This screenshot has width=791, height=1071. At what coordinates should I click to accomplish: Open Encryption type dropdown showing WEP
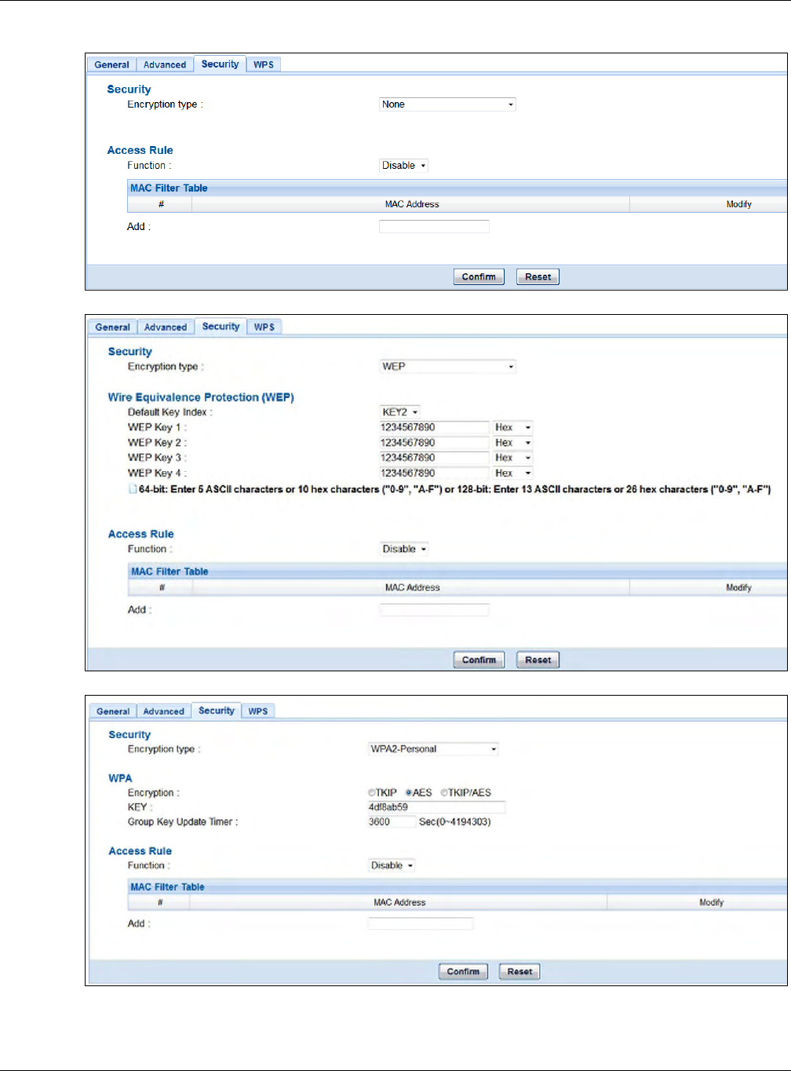coord(447,367)
